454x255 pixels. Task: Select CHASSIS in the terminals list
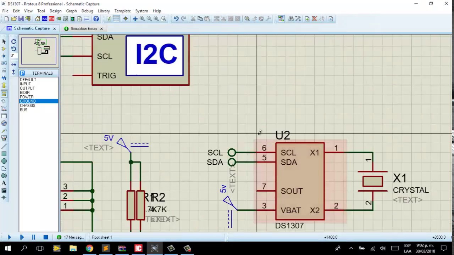pyautogui.click(x=28, y=106)
